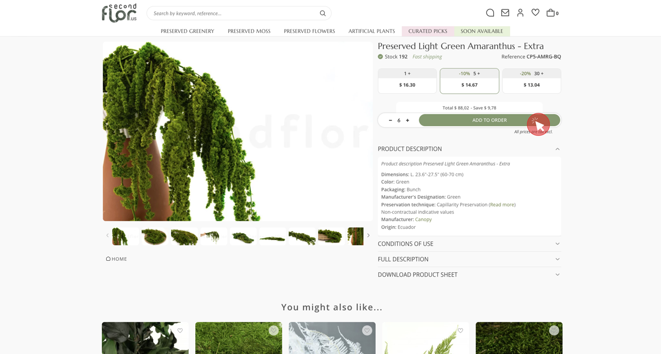This screenshot has width=661, height=354.
Task: Favorite the fifth recommended product heart
Action: click(x=554, y=331)
